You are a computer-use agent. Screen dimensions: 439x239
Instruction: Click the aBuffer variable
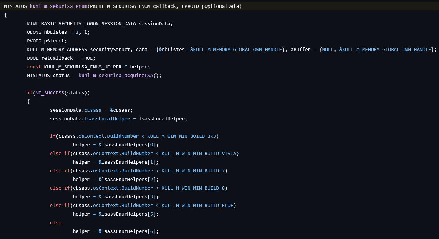coord(301,49)
